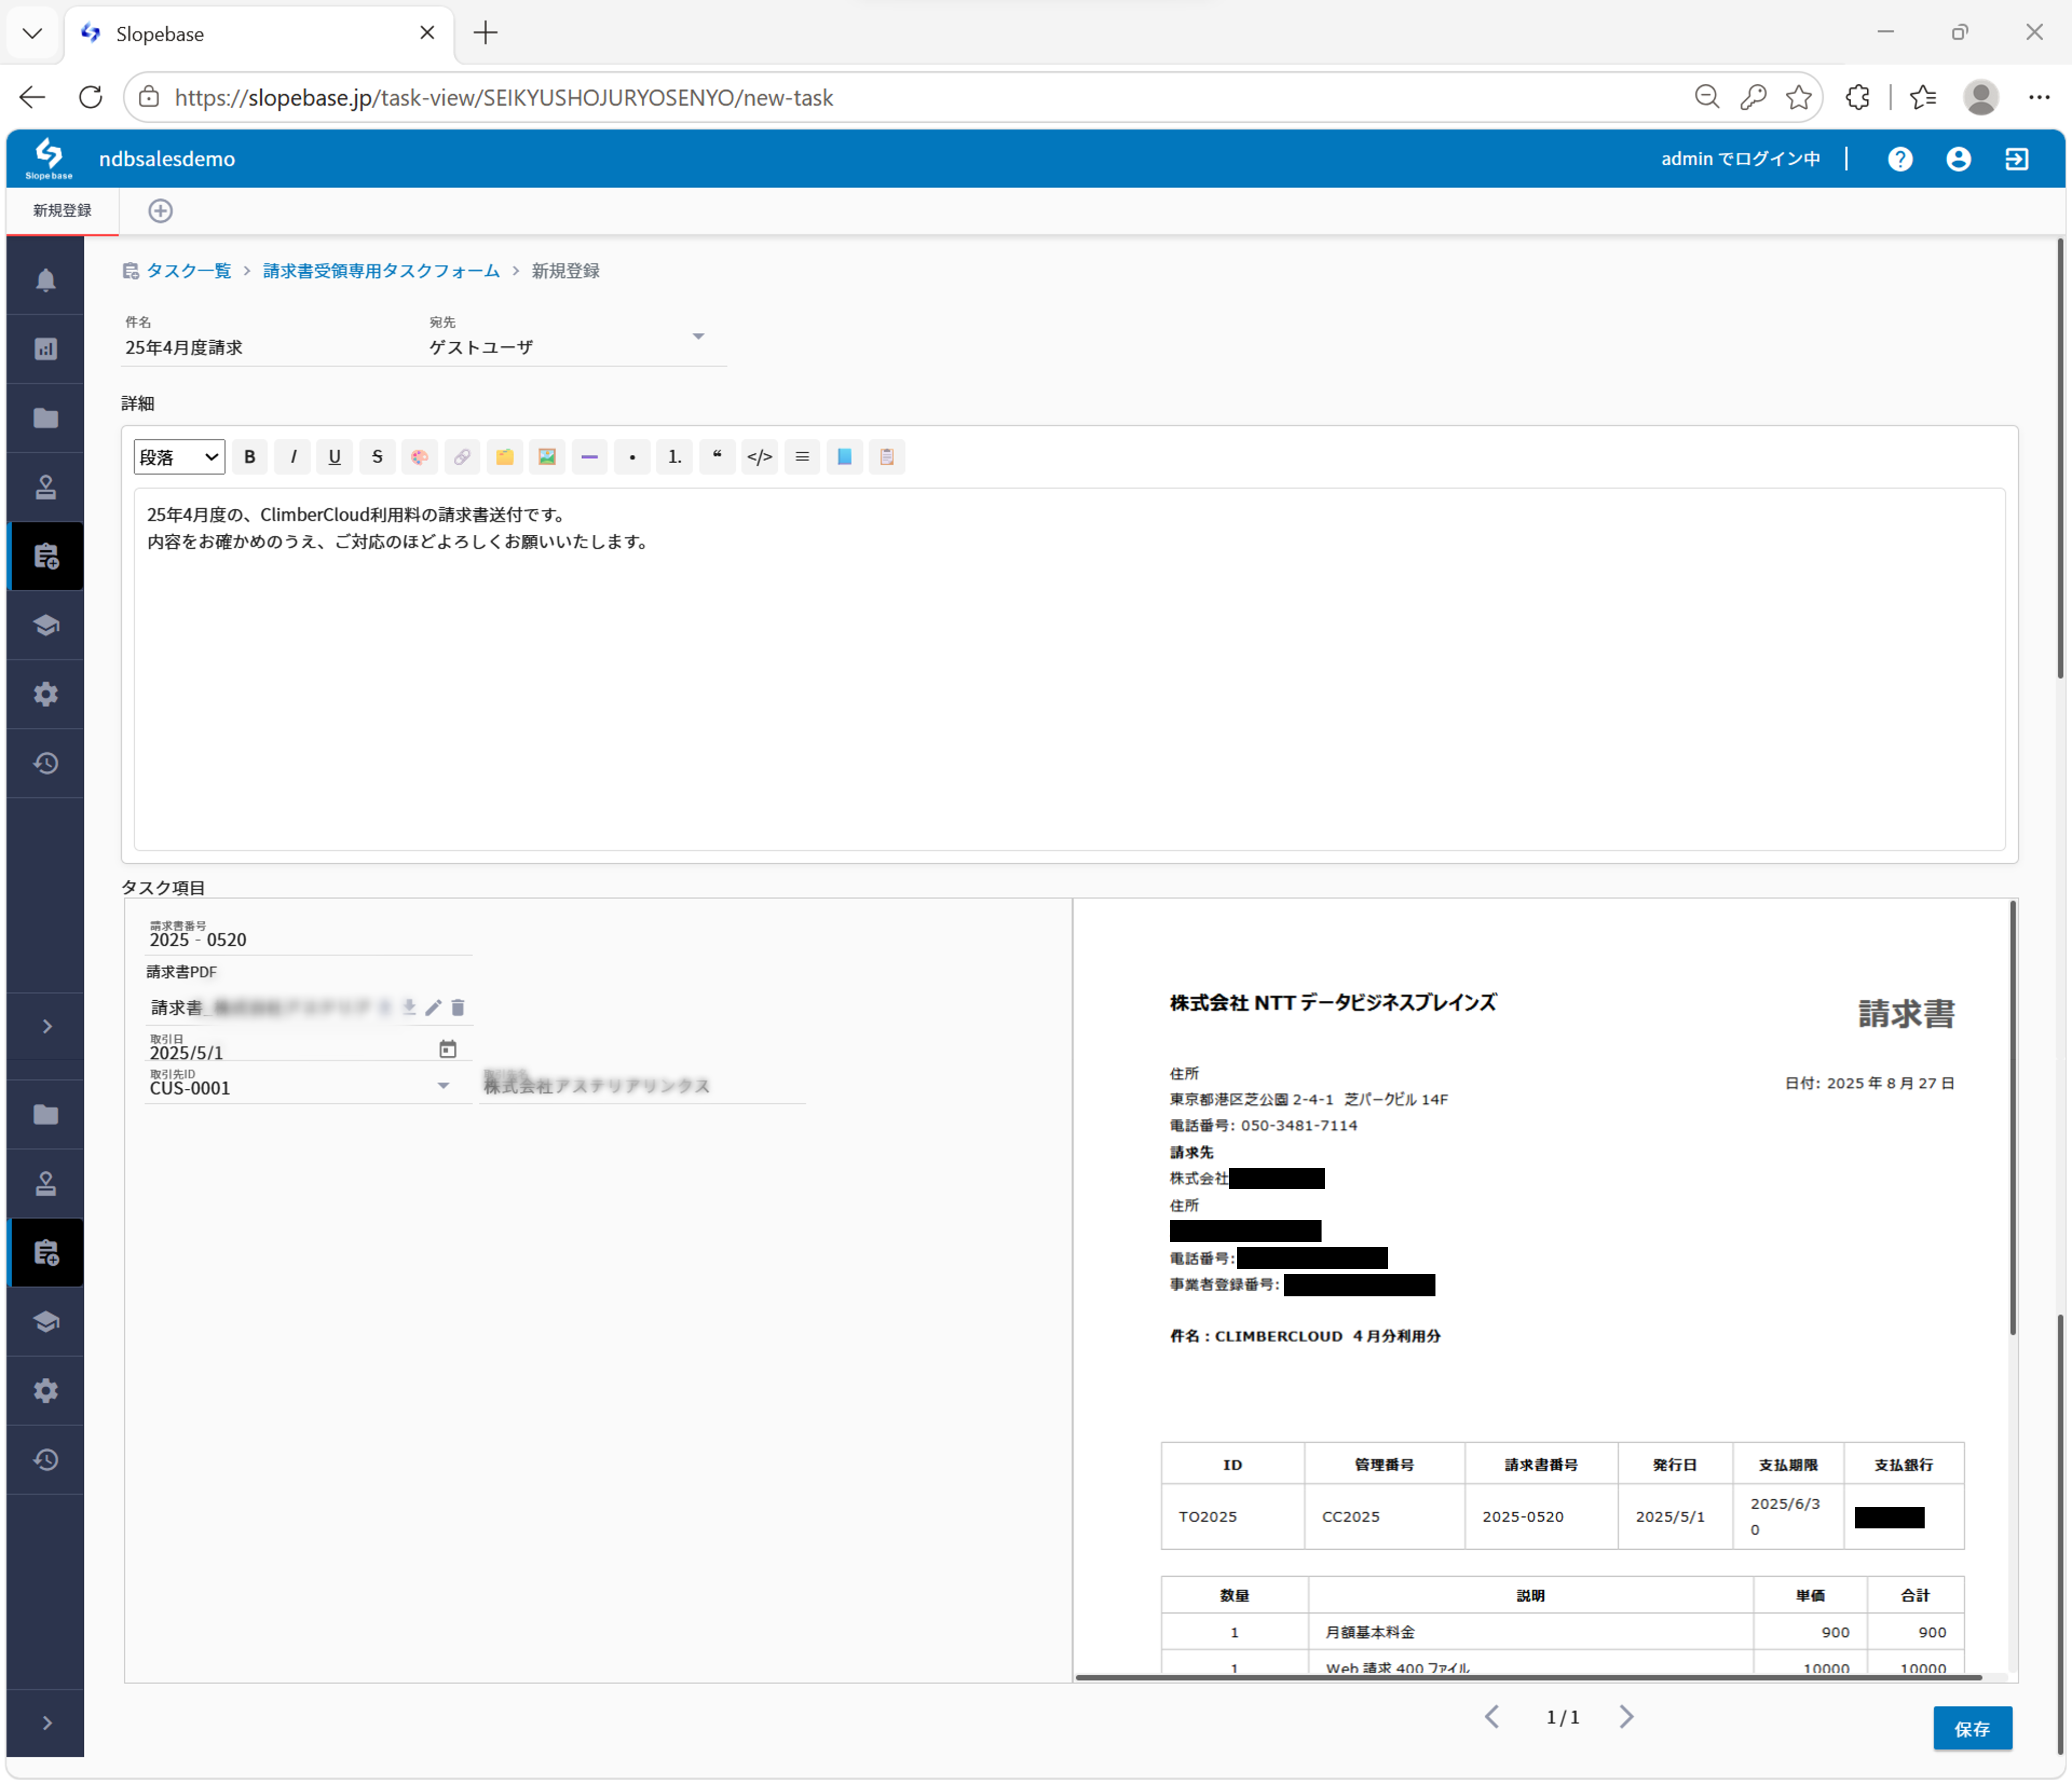Start a numbered list in editor
The height and width of the screenshot is (1784, 2072).
point(675,457)
